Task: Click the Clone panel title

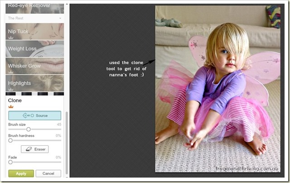Action: pyautogui.click(x=15, y=101)
